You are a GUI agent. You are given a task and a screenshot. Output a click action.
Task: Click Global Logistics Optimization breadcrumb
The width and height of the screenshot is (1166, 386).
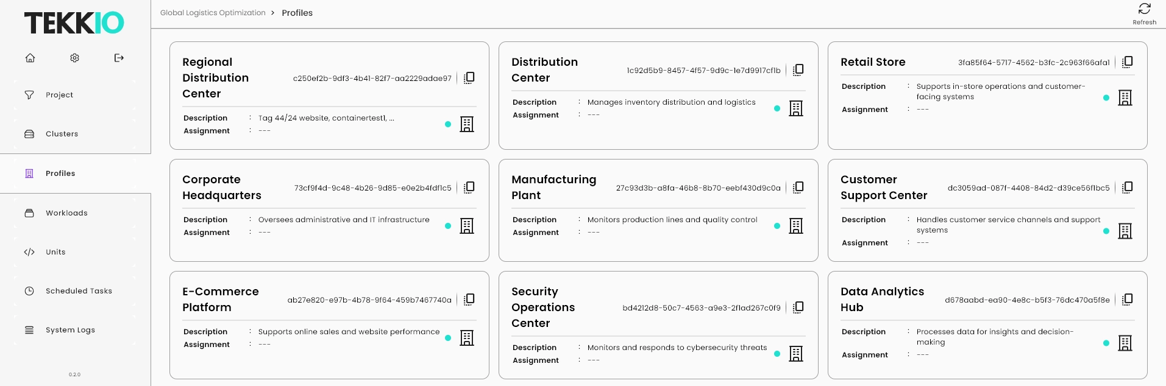[x=213, y=13]
